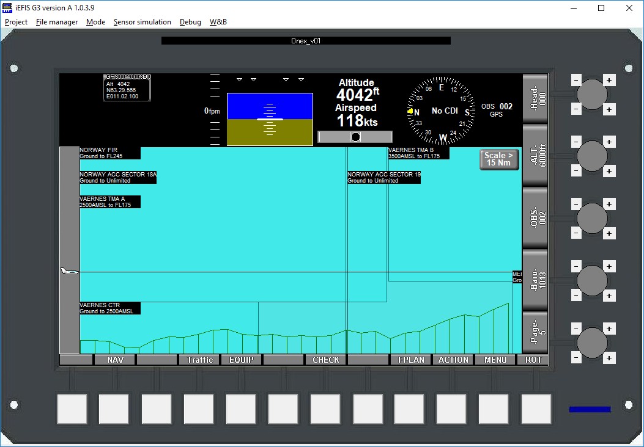
Task: Click the slip-skid ball indicator
Action: pyautogui.click(x=355, y=136)
